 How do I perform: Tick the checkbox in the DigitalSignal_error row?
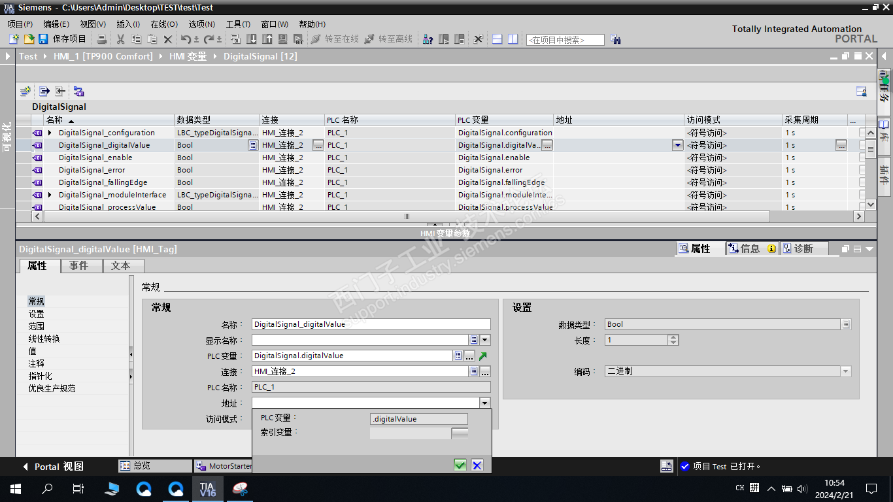[863, 170]
